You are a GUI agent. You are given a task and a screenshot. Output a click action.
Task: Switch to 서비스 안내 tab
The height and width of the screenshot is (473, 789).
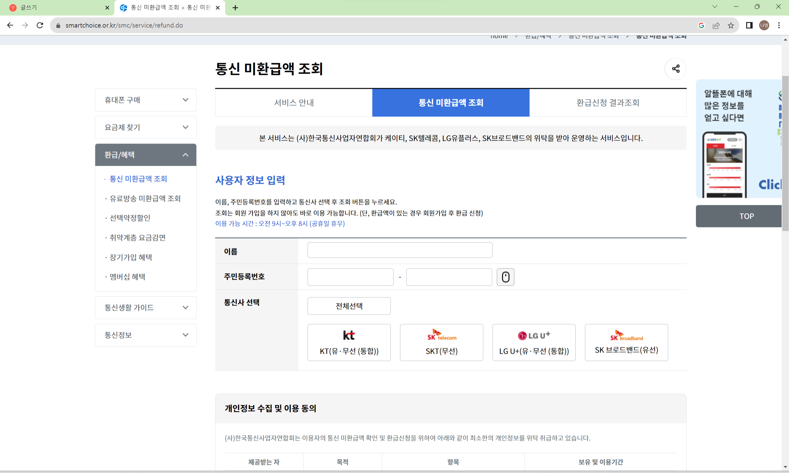tap(294, 103)
